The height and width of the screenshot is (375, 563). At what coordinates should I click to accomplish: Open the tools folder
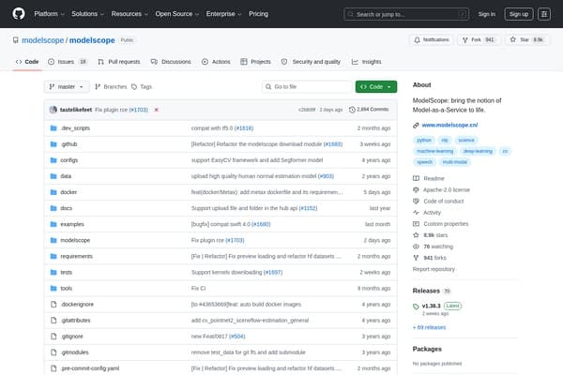66,289
